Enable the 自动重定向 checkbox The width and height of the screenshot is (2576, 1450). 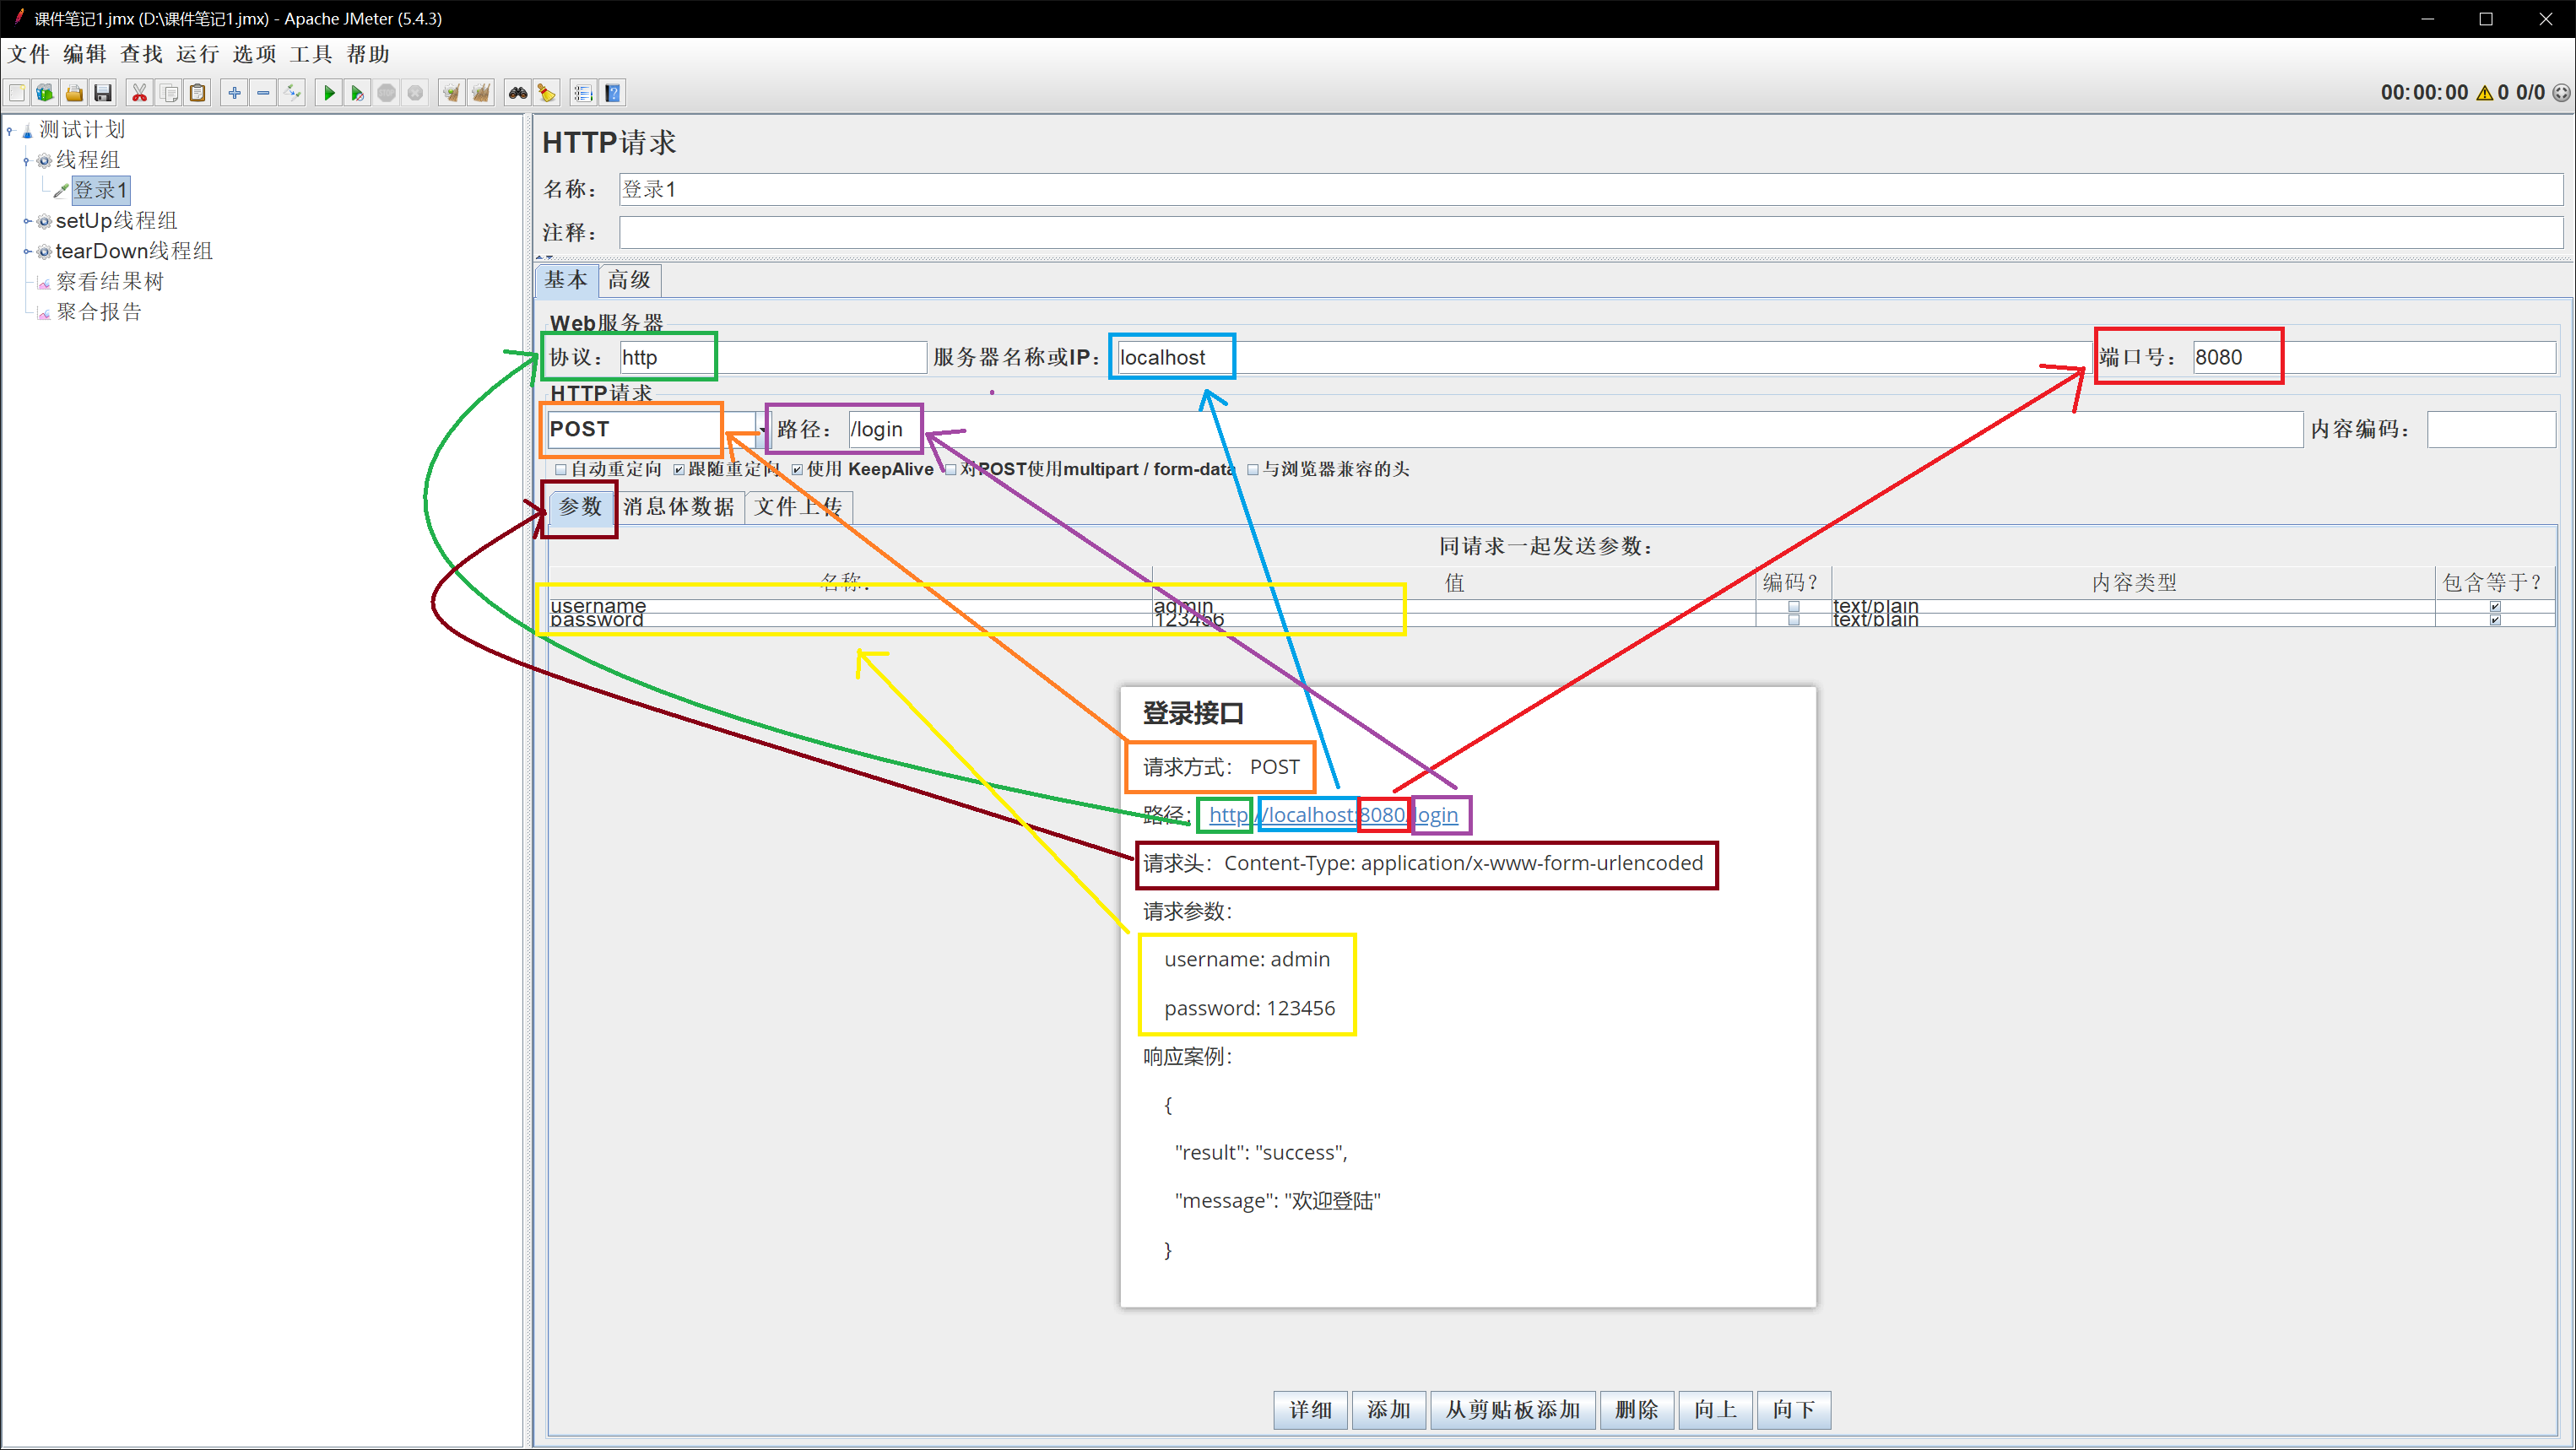561,469
